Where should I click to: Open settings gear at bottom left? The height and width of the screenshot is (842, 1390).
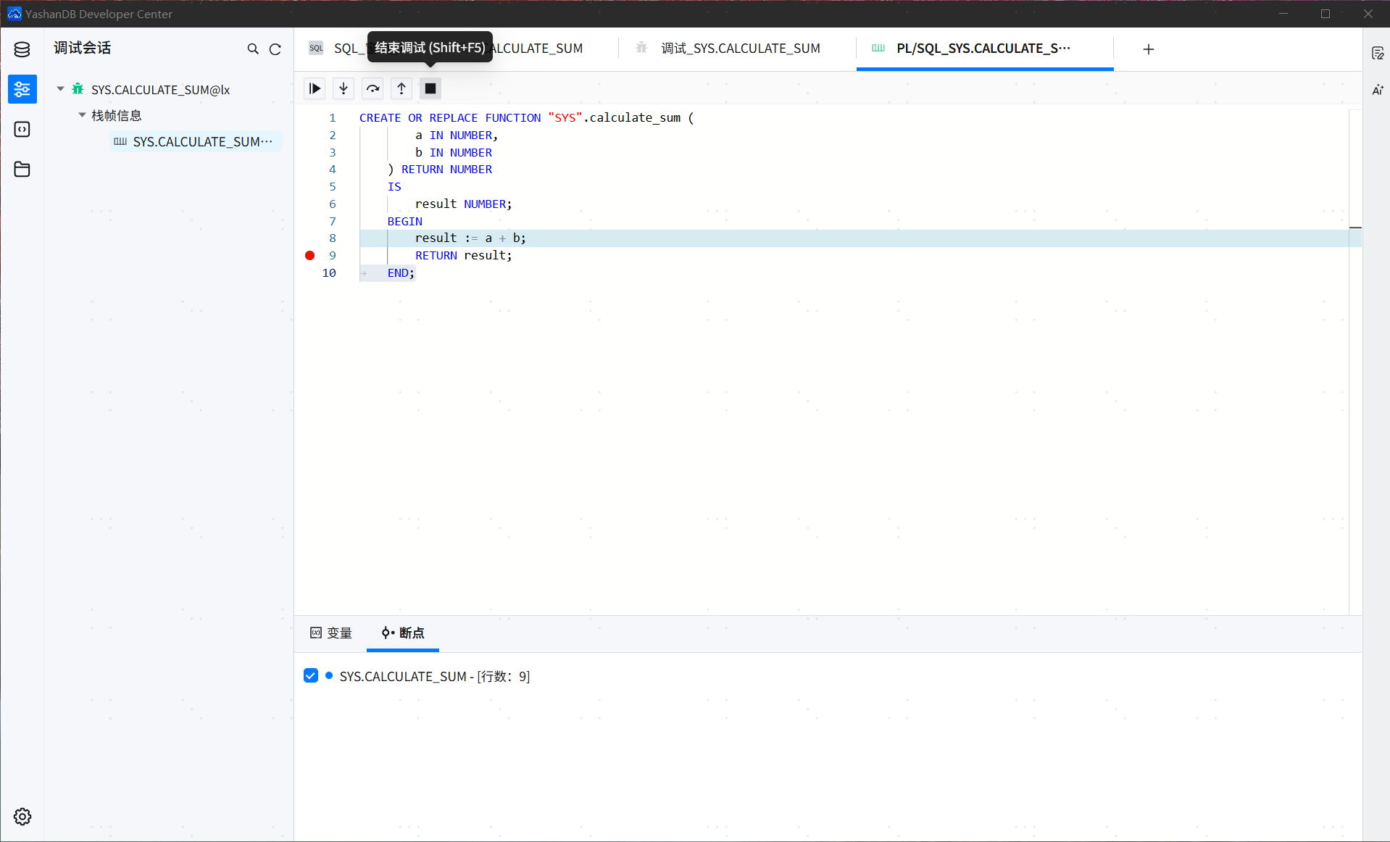click(22, 817)
